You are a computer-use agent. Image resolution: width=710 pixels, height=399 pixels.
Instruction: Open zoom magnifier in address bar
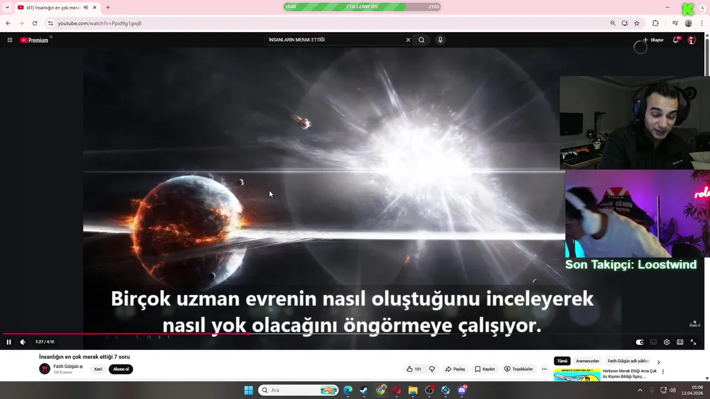(613, 23)
